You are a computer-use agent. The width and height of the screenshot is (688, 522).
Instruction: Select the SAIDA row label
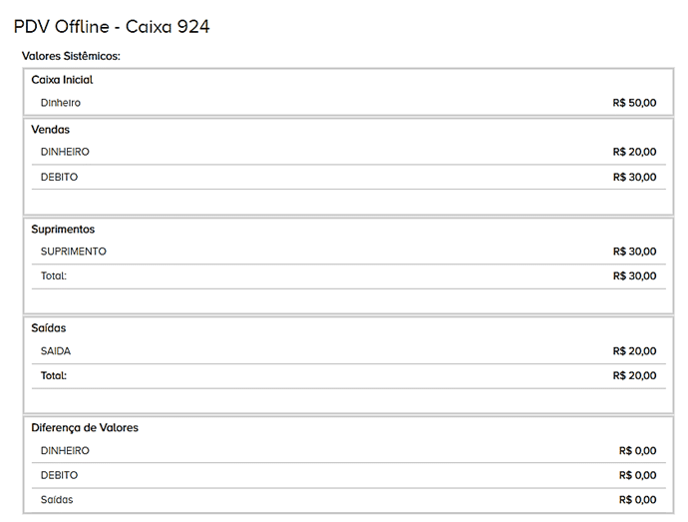(x=56, y=351)
